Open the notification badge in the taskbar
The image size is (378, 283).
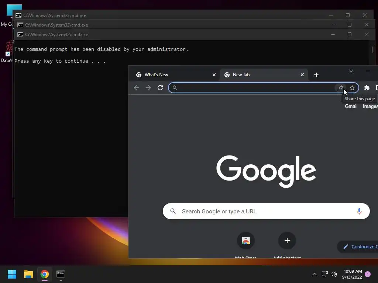tap(368, 274)
